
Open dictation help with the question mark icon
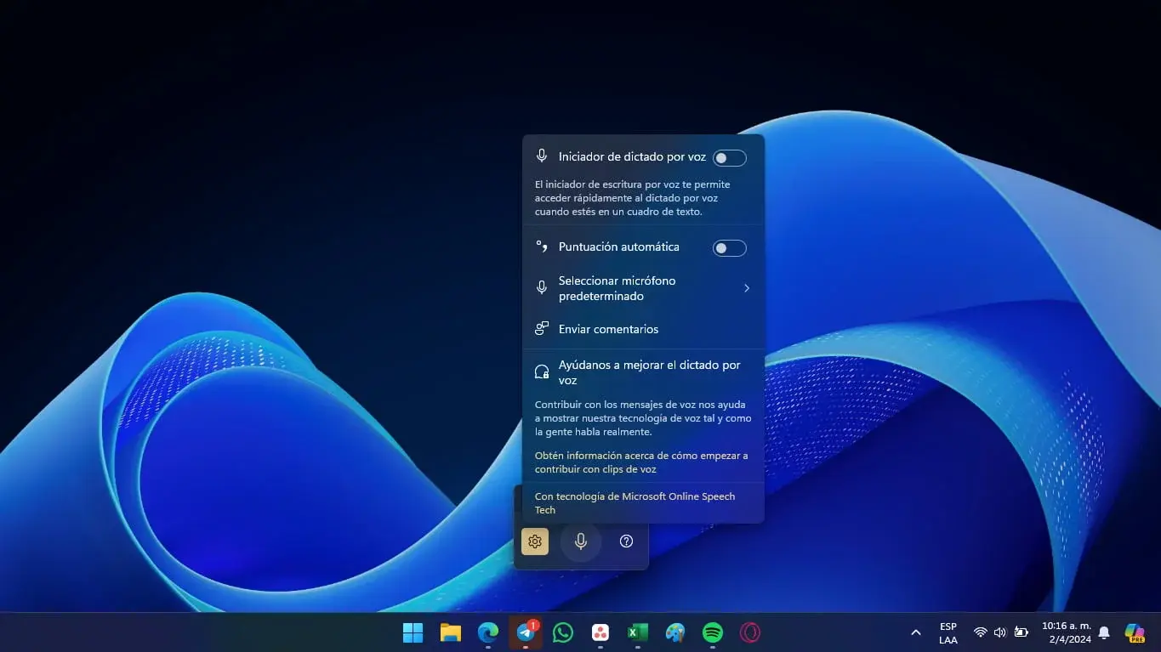pyautogui.click(x=626, y=541)
